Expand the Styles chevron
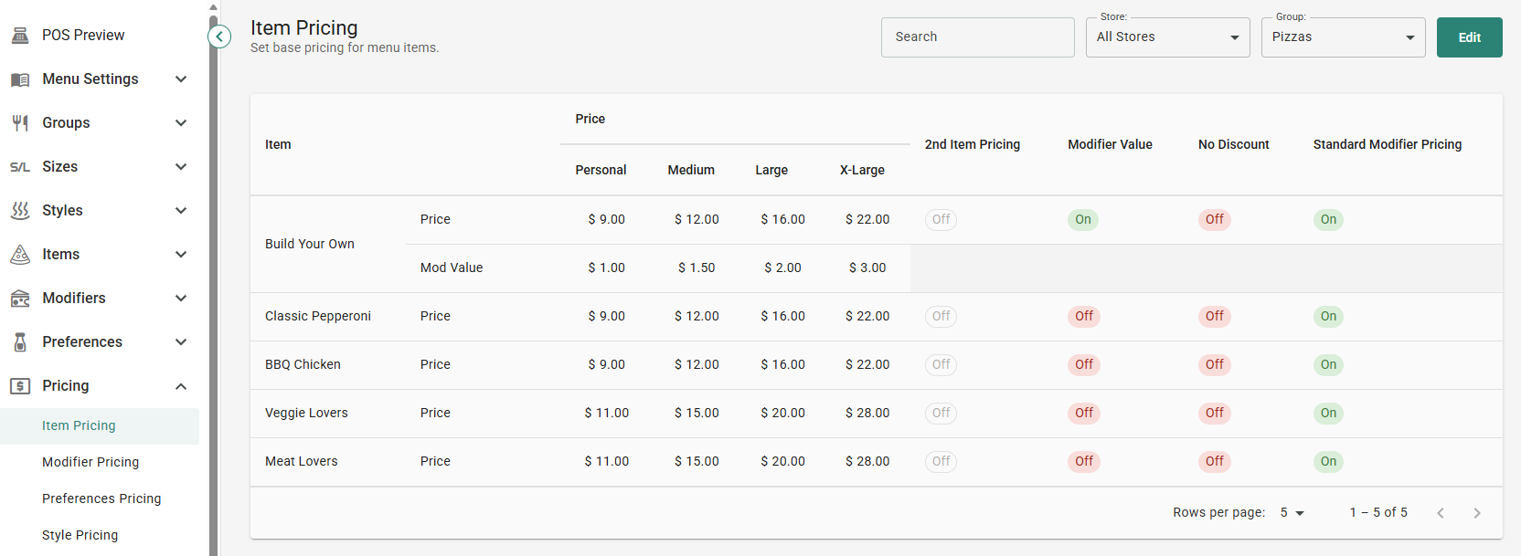Screen dimensions: 1521x556 pos(181,211)
